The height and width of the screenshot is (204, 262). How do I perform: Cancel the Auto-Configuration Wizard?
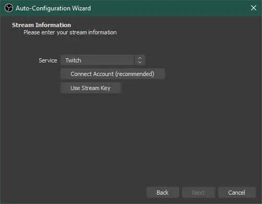(237, 193)
